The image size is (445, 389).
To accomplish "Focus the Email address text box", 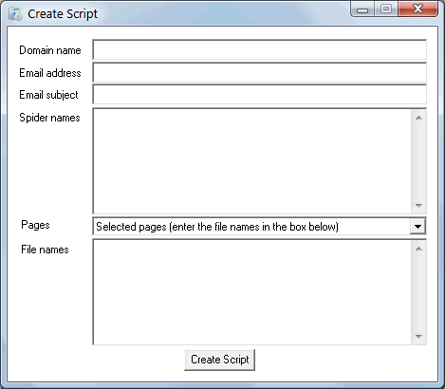I will 259,72.
